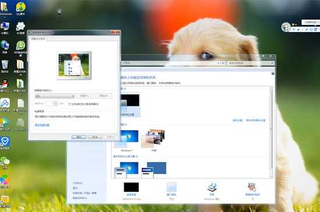The image size is (320, 212).
Task: Select the Screen Saver tab in the dialog
Action: click(x=38, y=39)
